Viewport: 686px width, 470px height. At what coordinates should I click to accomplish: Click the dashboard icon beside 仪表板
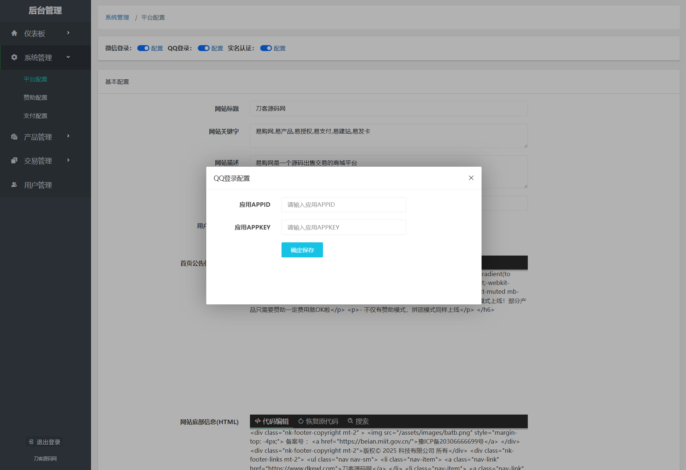pyautogui.click(x=14, y=33)
